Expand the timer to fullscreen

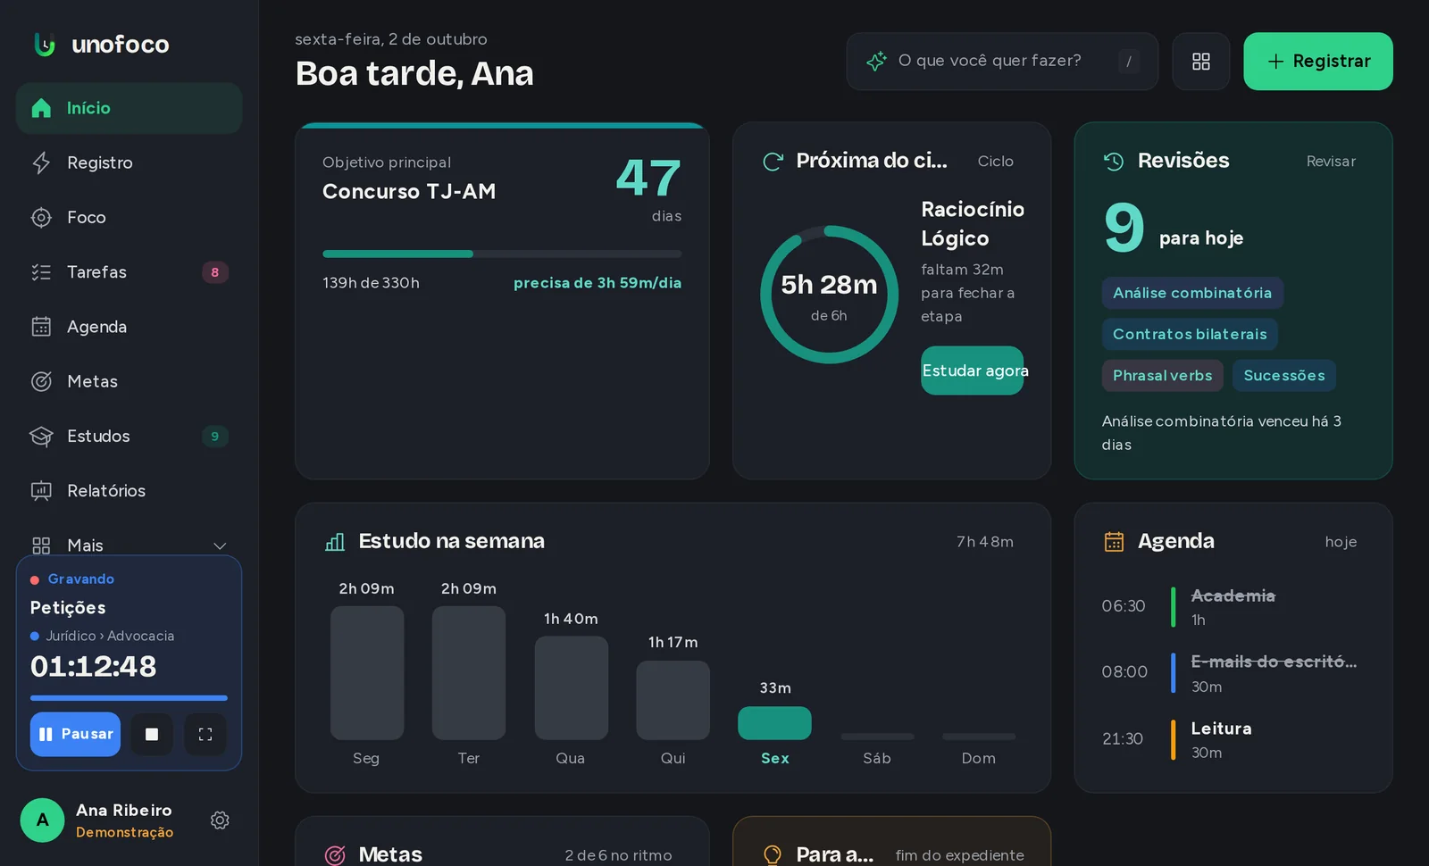tap(205, 734)
